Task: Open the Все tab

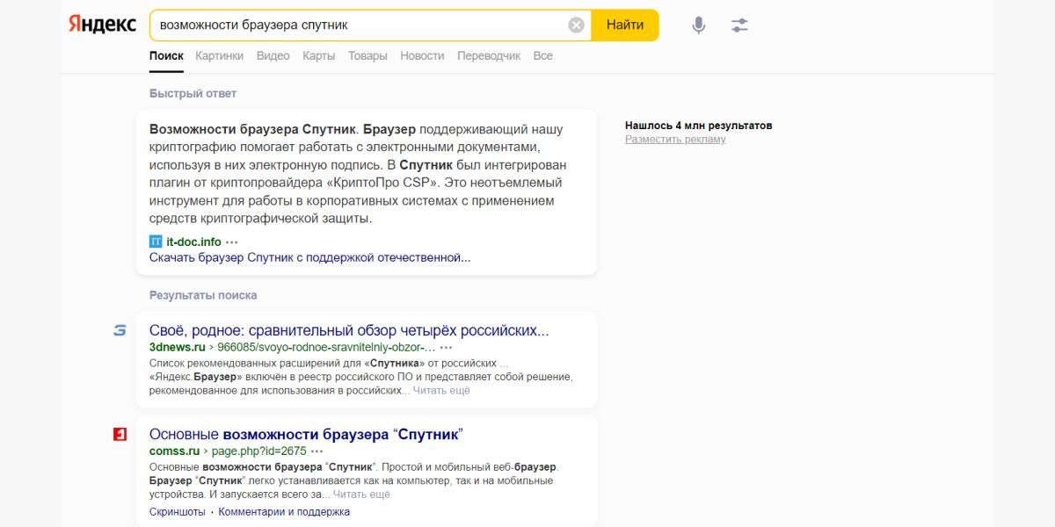Action: (542, 55)
